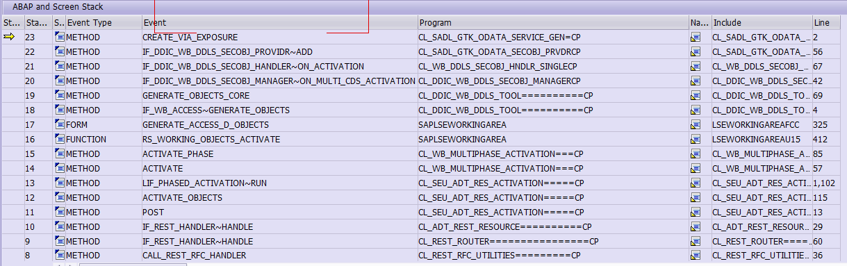Navigate icon in CL_REST_ROUTER program row

click(695, 242)
